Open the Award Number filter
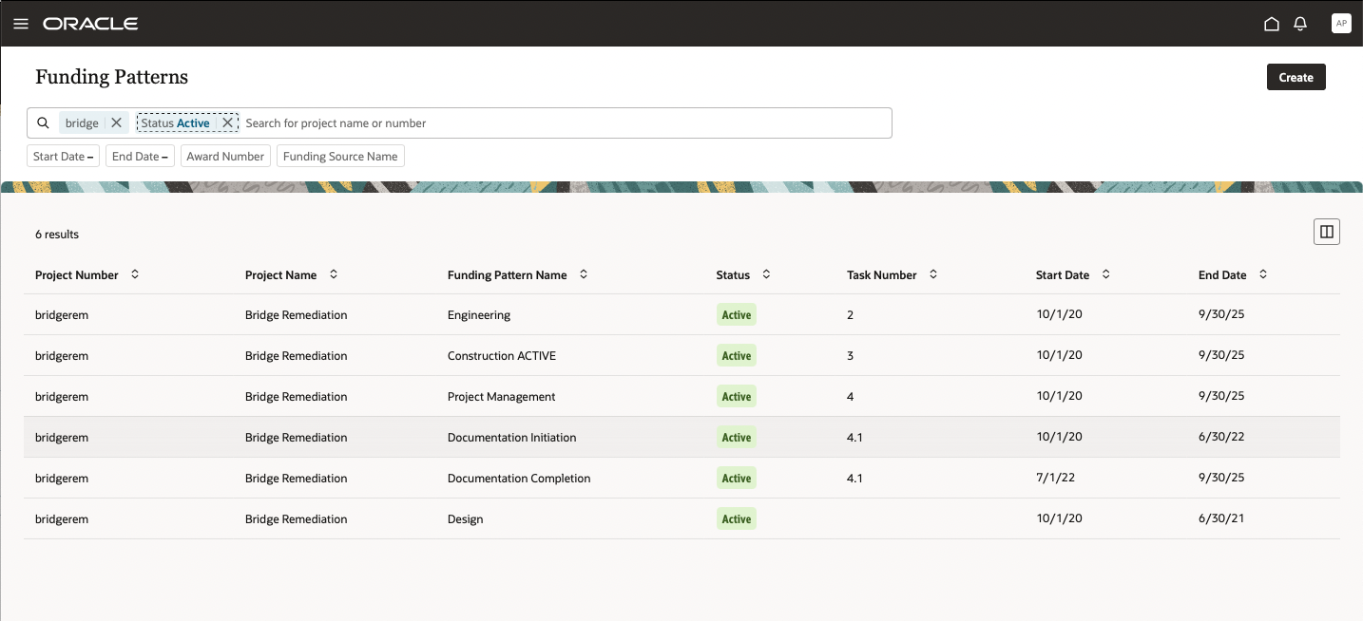1363x621 pixels. 225,156
